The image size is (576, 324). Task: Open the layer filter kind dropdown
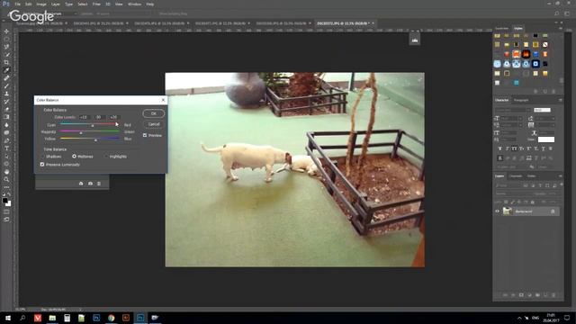point(508,185)
